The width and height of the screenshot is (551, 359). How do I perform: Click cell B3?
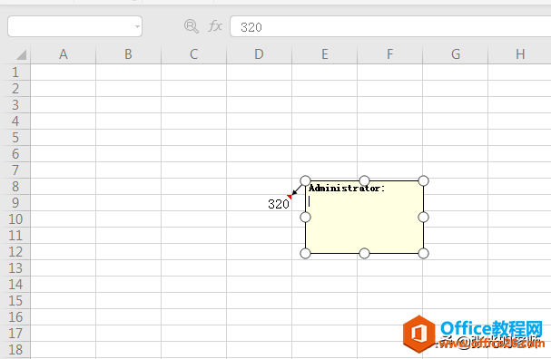coord(128,105)
